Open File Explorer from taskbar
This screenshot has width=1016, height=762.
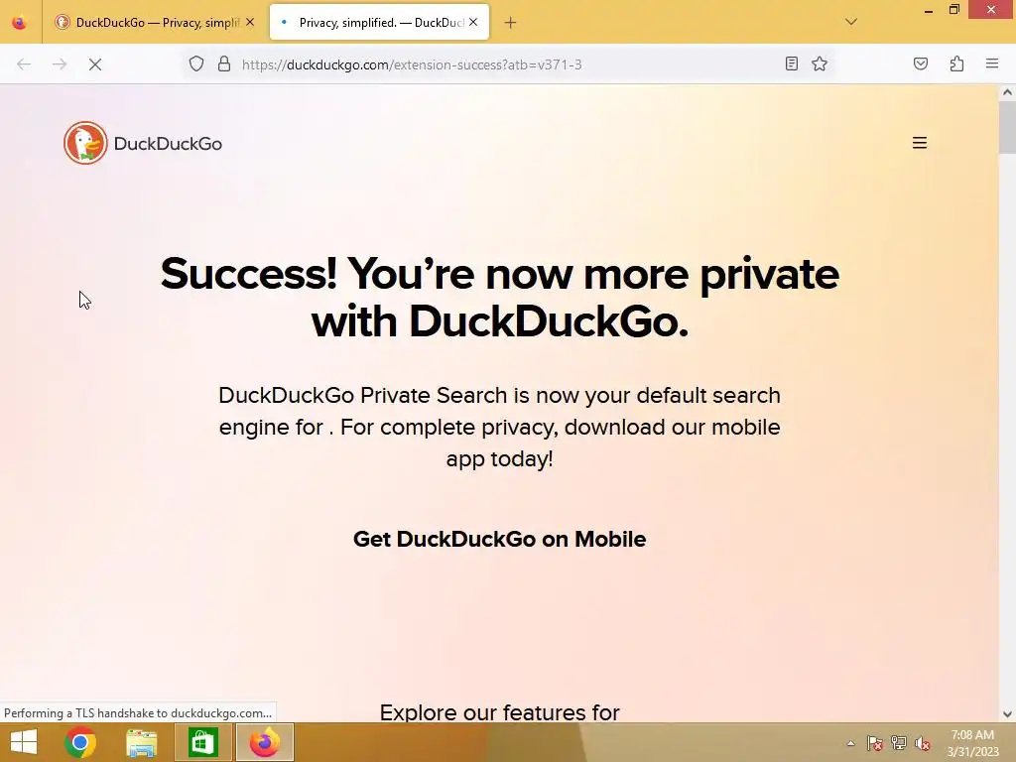tap(141, 742)
